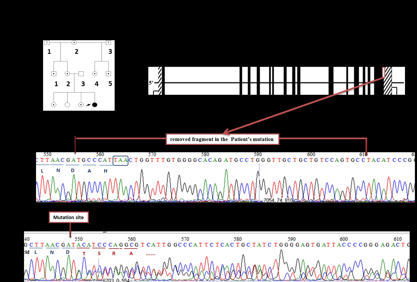Click the empty circle in bottom pedigree row
Screen dimensions: 417x282
click(x=67, y=105)
